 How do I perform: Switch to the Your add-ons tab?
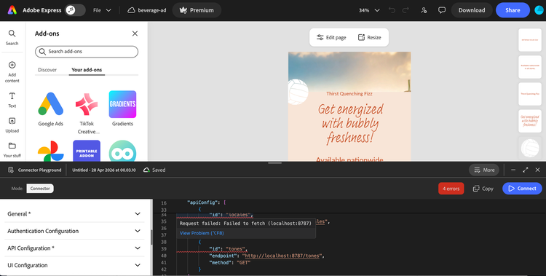click(x=87, y=70)
